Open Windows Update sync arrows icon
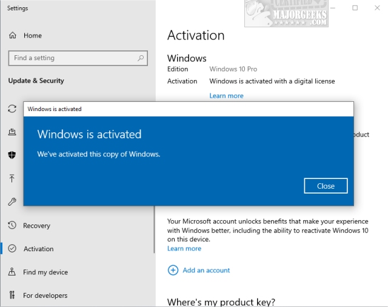Screen dimensions: 388x307 [12, 109]
